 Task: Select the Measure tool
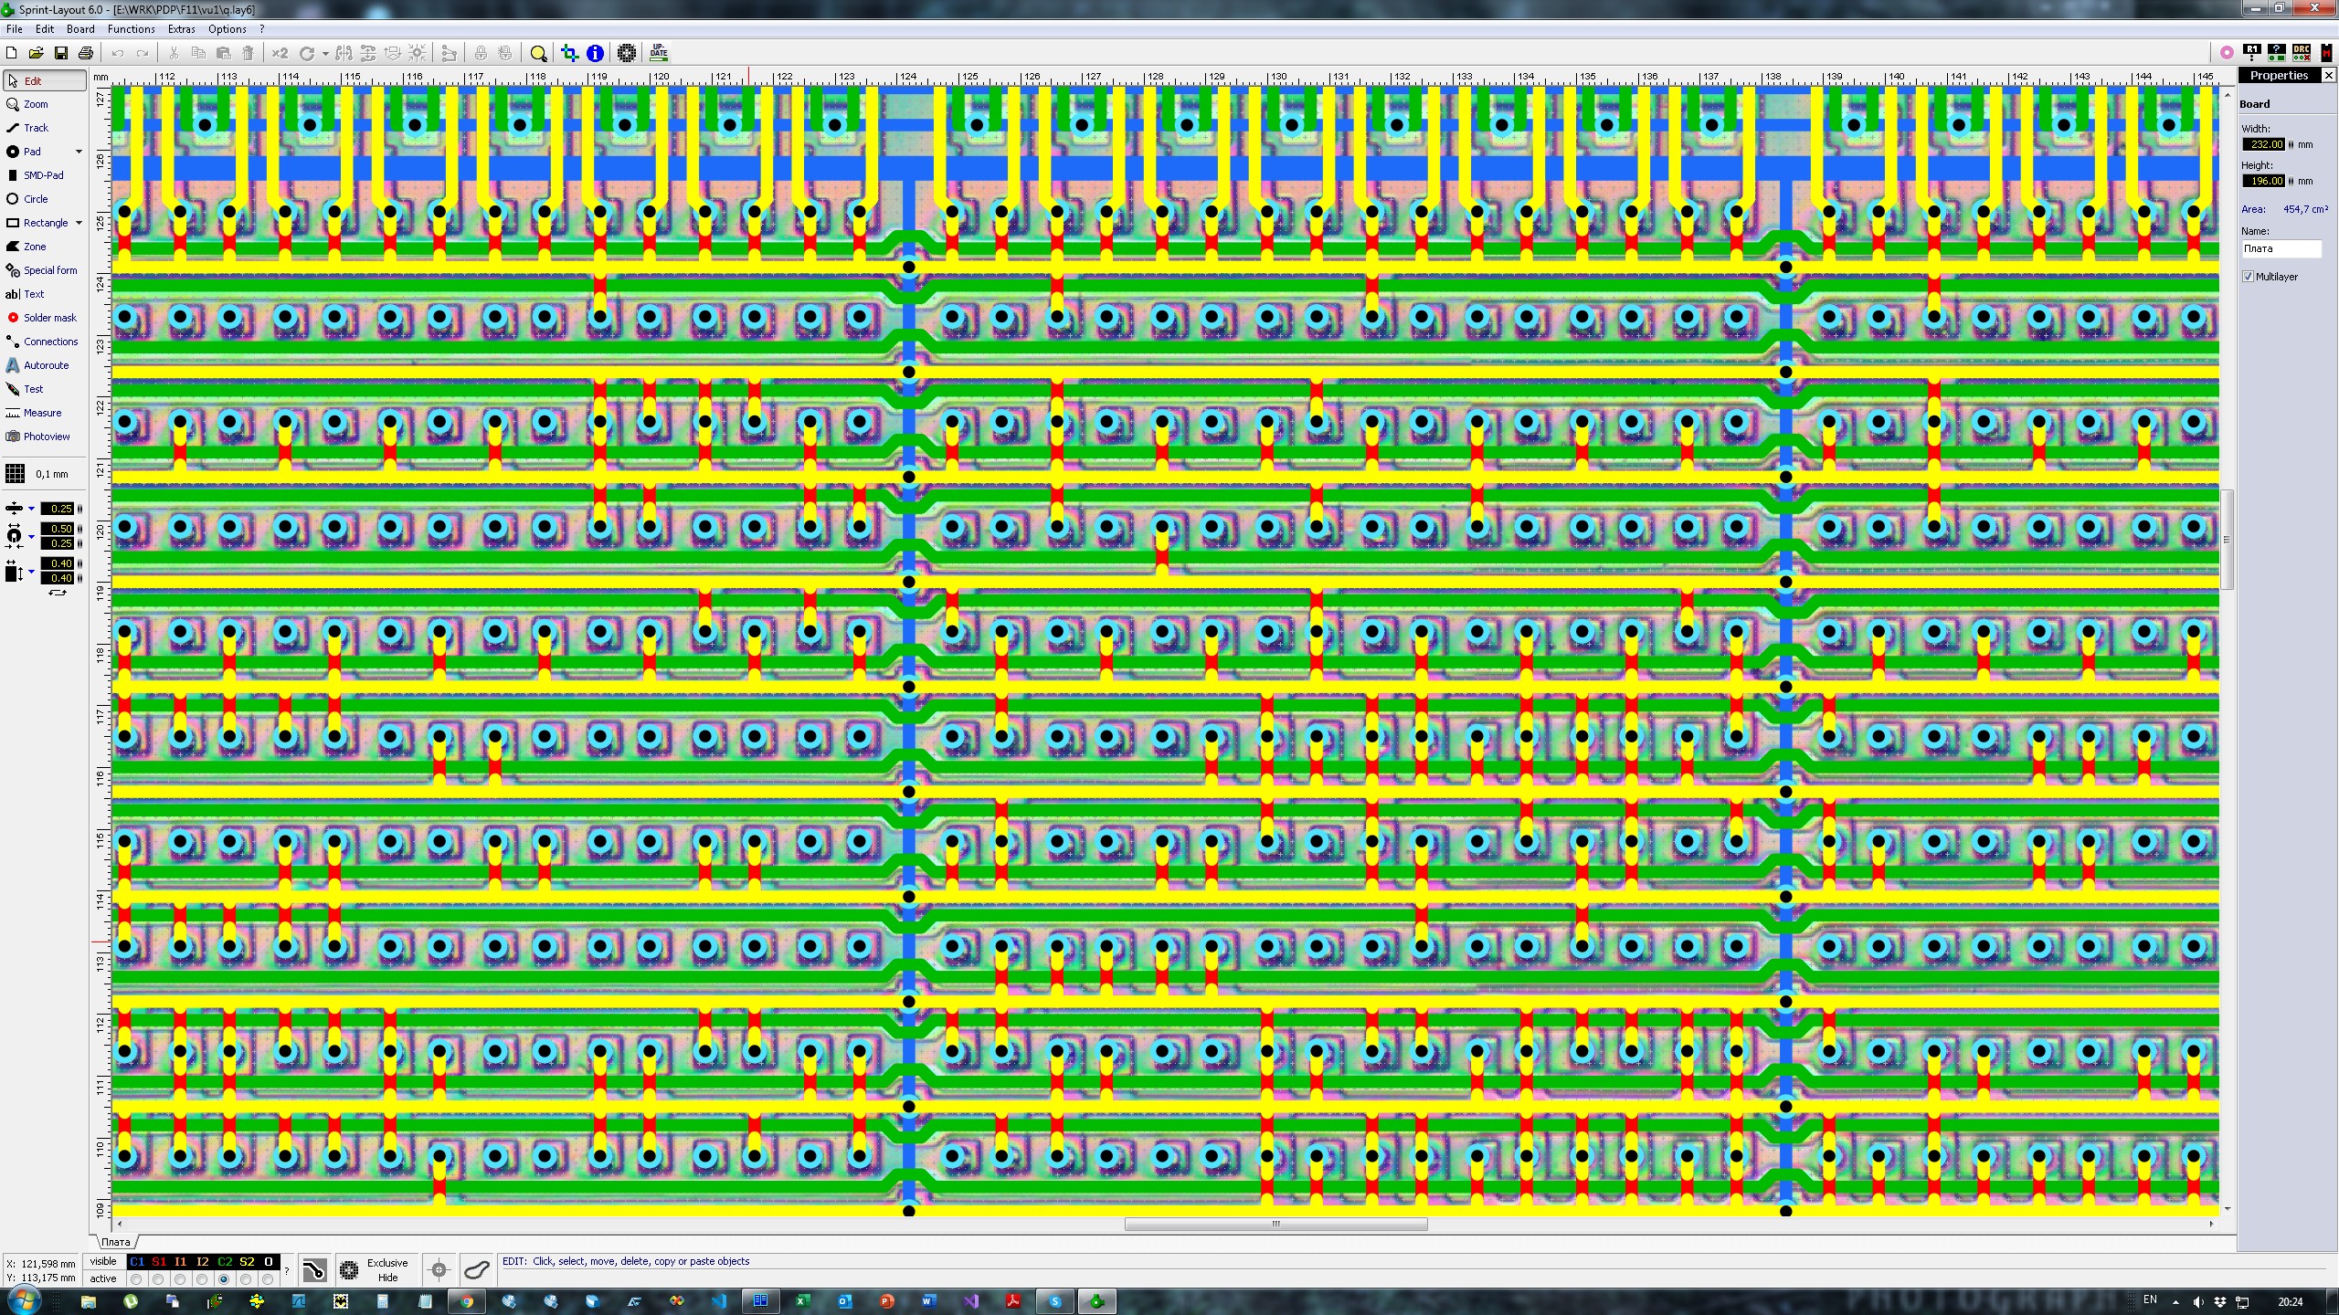point(41,413)
